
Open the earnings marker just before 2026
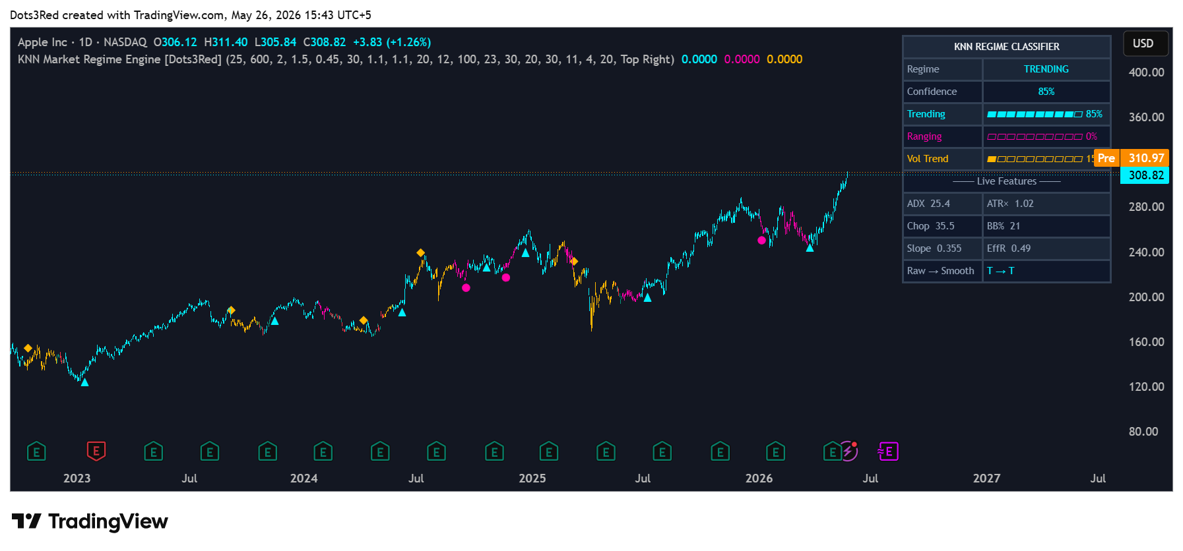coord(720,451)
